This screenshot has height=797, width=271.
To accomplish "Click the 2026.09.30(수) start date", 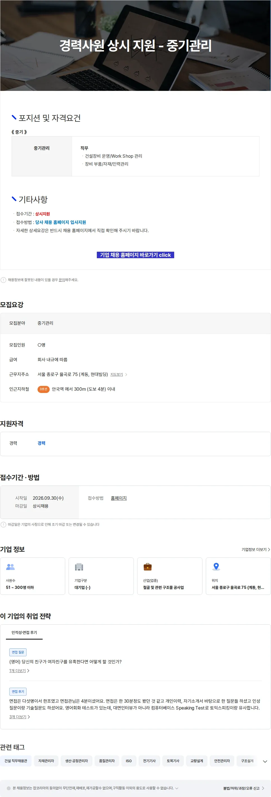I will coord(48,498).
